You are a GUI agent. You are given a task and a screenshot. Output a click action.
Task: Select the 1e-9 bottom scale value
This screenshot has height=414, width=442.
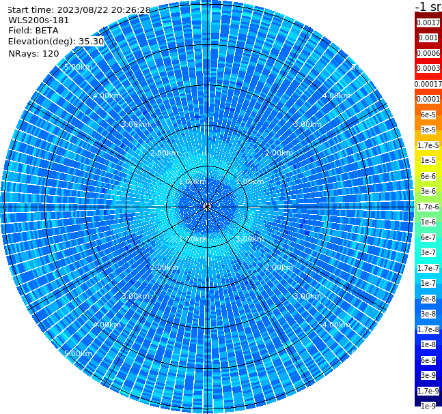point(428,406)
